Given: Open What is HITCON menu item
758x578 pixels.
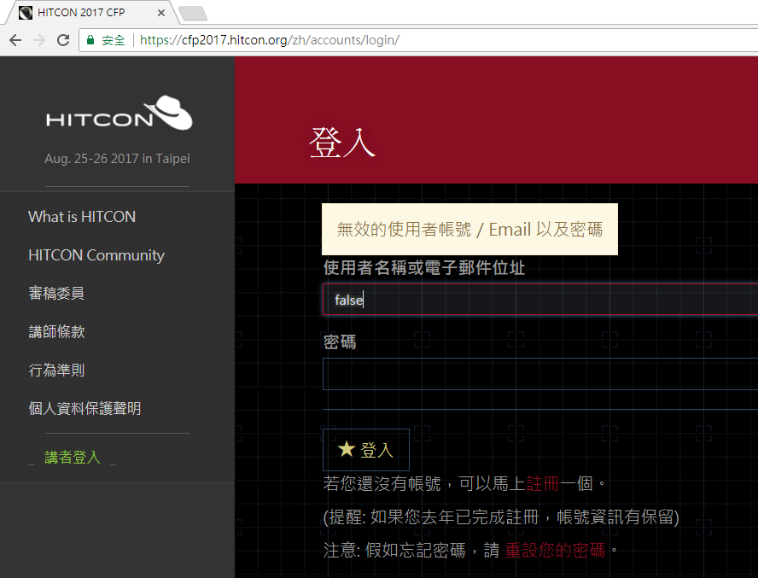Looking at the screenshot, I should click(x=82, y=217).
